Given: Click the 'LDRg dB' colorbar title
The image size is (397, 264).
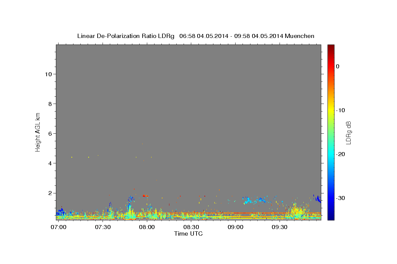Looking at the screenshot, I should (348, 132).
